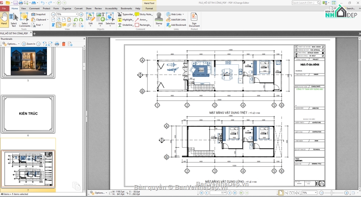The image size is (361, 197).
Task: Click the Snapshot tool
Action: click(39, 14)
